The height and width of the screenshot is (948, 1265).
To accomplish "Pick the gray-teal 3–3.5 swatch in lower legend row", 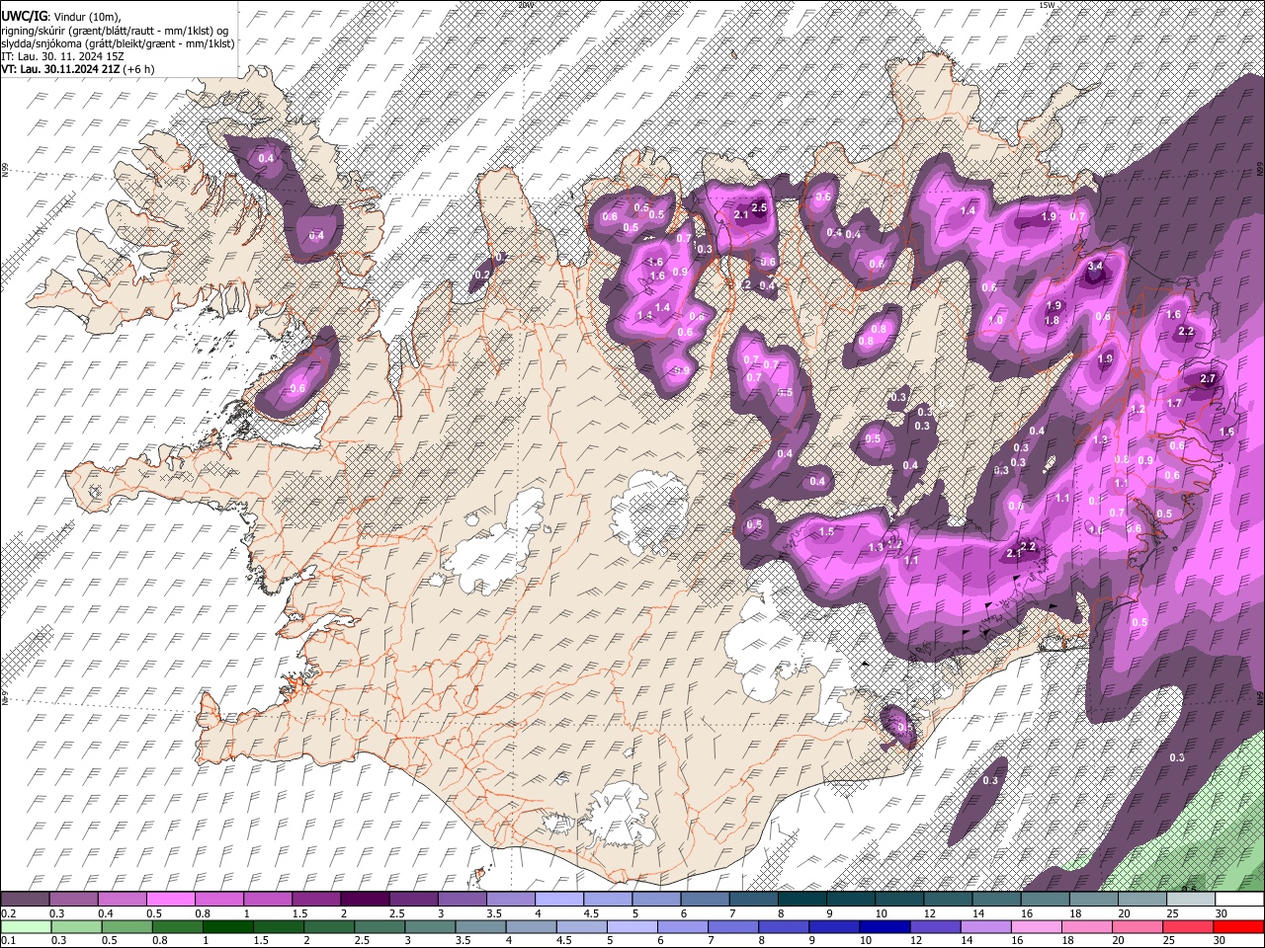I will (x=430, y=926).
